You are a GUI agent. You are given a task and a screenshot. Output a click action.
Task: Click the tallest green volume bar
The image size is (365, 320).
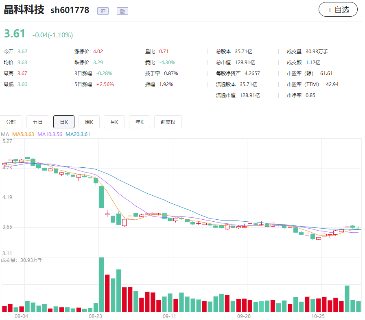pos(101,284)
